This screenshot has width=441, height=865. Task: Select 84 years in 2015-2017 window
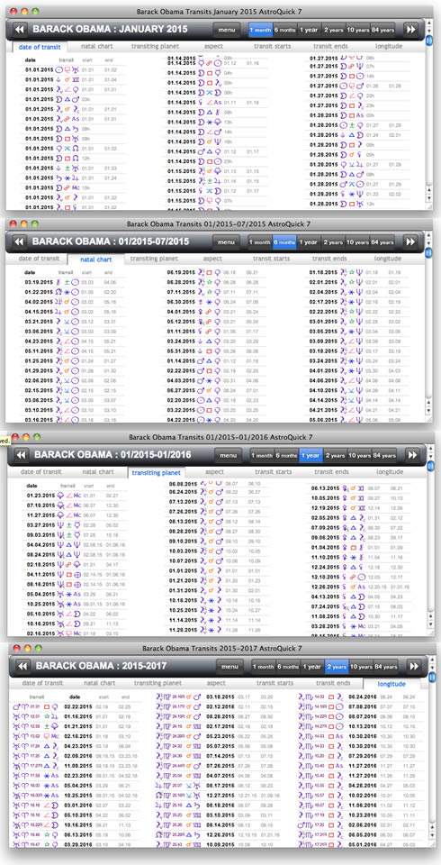click(386, 667)
